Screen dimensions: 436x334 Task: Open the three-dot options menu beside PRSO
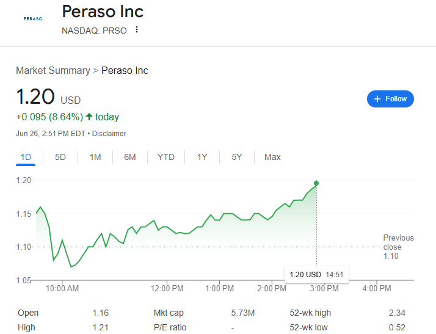click(137, 29)
